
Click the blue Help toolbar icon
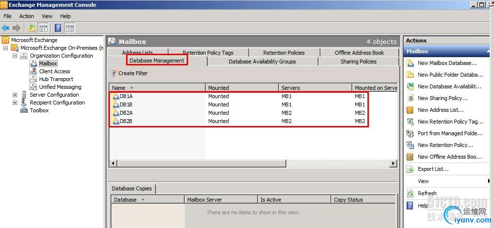pos(58,28)
